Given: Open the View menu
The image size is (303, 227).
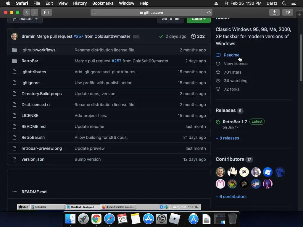Looking at the screenshot, I should [63, 3].
